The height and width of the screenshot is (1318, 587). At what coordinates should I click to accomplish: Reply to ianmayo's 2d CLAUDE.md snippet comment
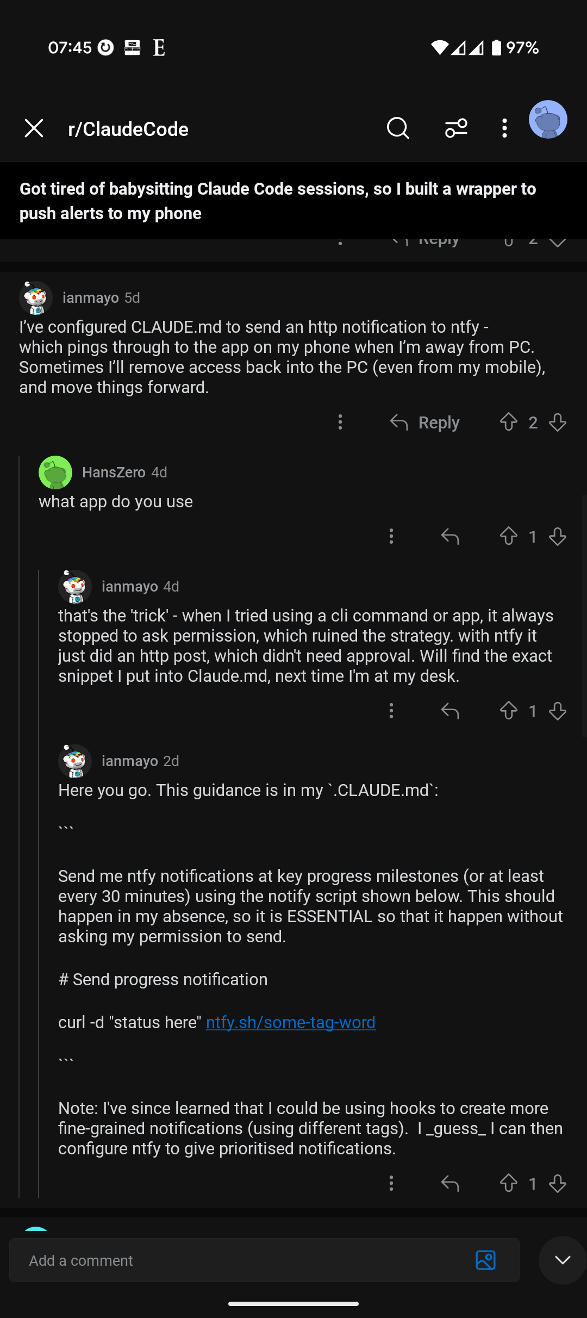(450, 1184)
